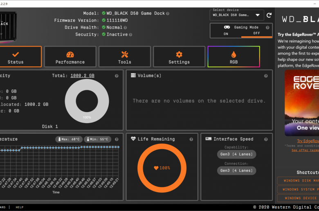Open Windows Device shortcut button
Screen dimensions: 319x211
[x=298, y=198]
